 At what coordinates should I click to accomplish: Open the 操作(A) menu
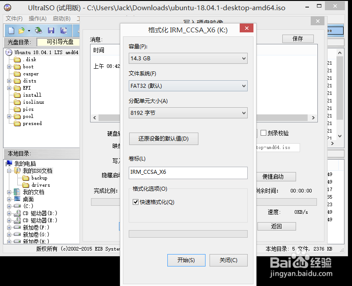pos(37,18)
